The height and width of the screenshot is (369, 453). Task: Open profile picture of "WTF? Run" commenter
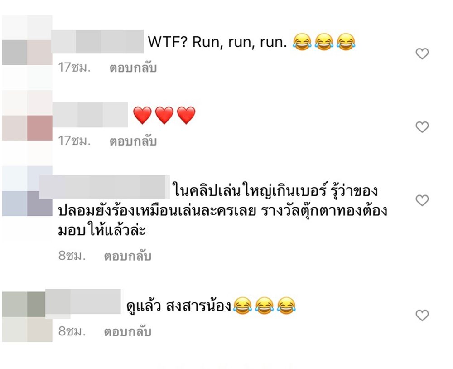click(x=27, y=52)
